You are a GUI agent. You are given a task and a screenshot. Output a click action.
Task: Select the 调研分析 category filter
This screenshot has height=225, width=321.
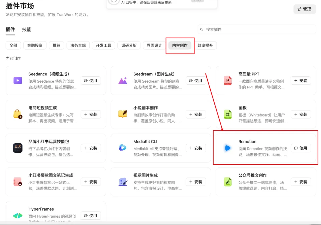(129, 45)
